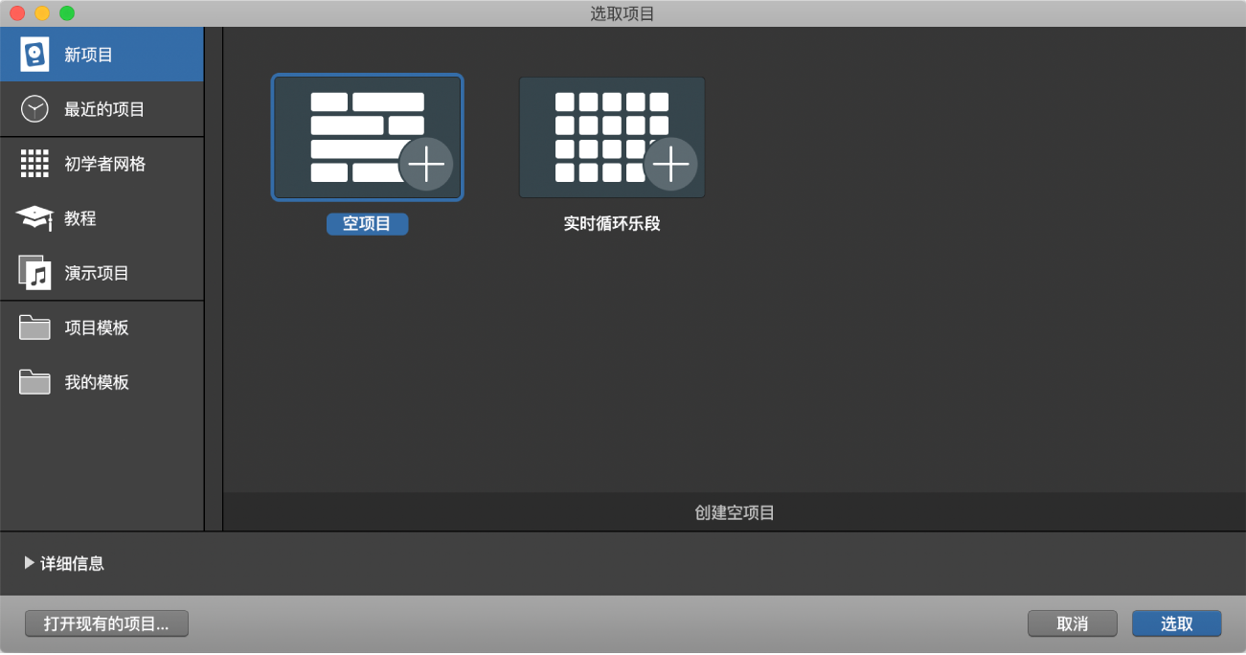1246x655 pixels.
Task: Click the graduation cap 教程 icon
Action: (x=34, y=217)
